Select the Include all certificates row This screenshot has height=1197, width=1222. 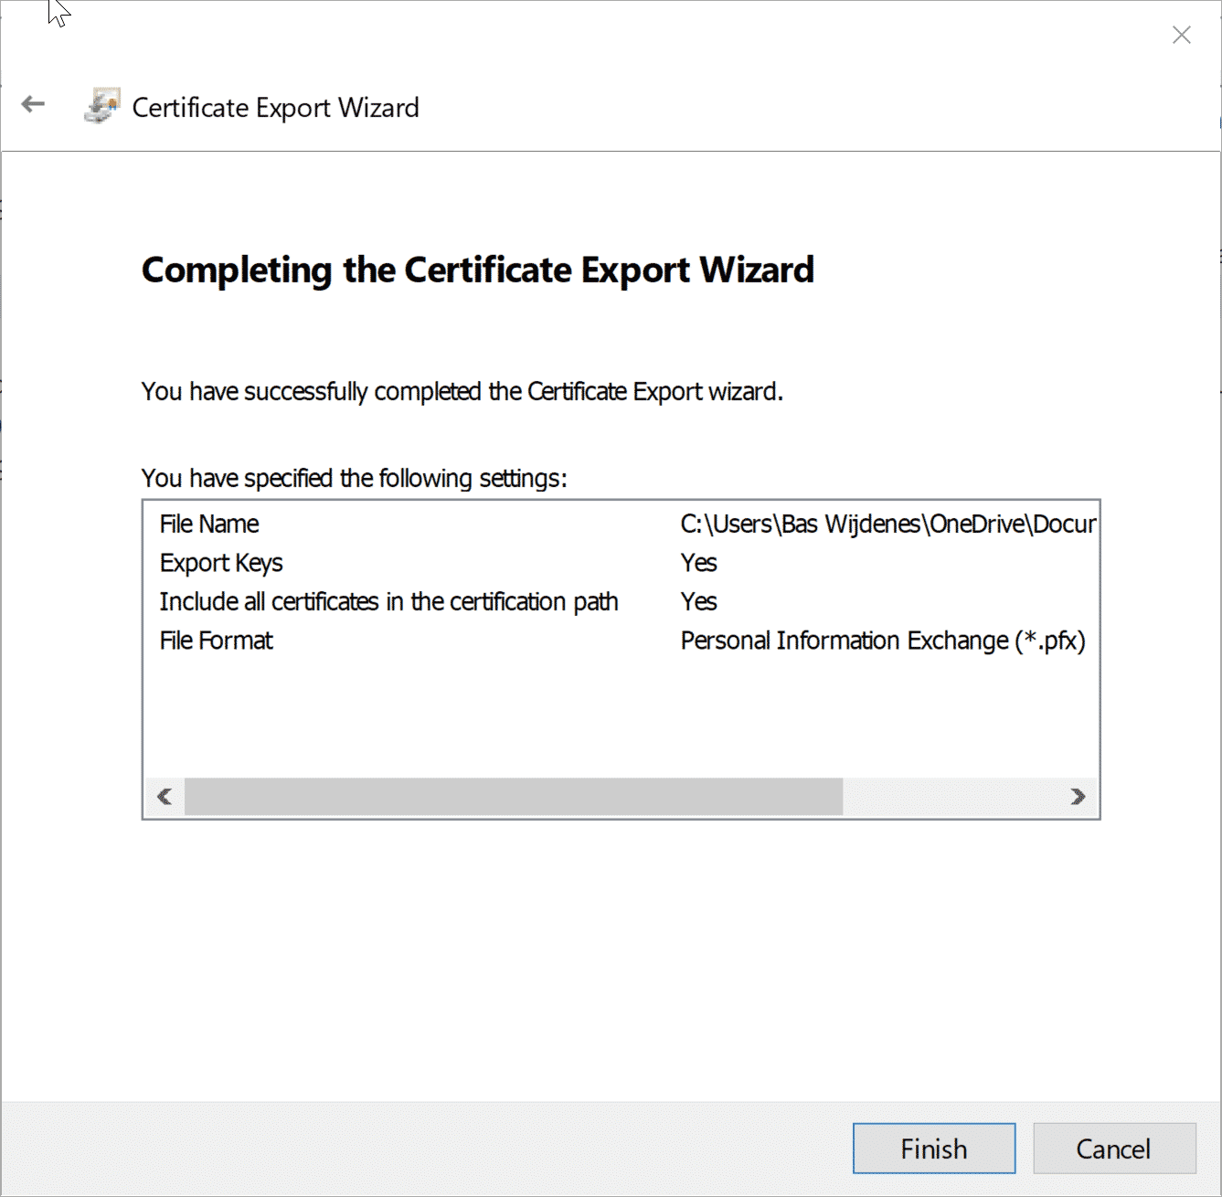tap(388, 601)
